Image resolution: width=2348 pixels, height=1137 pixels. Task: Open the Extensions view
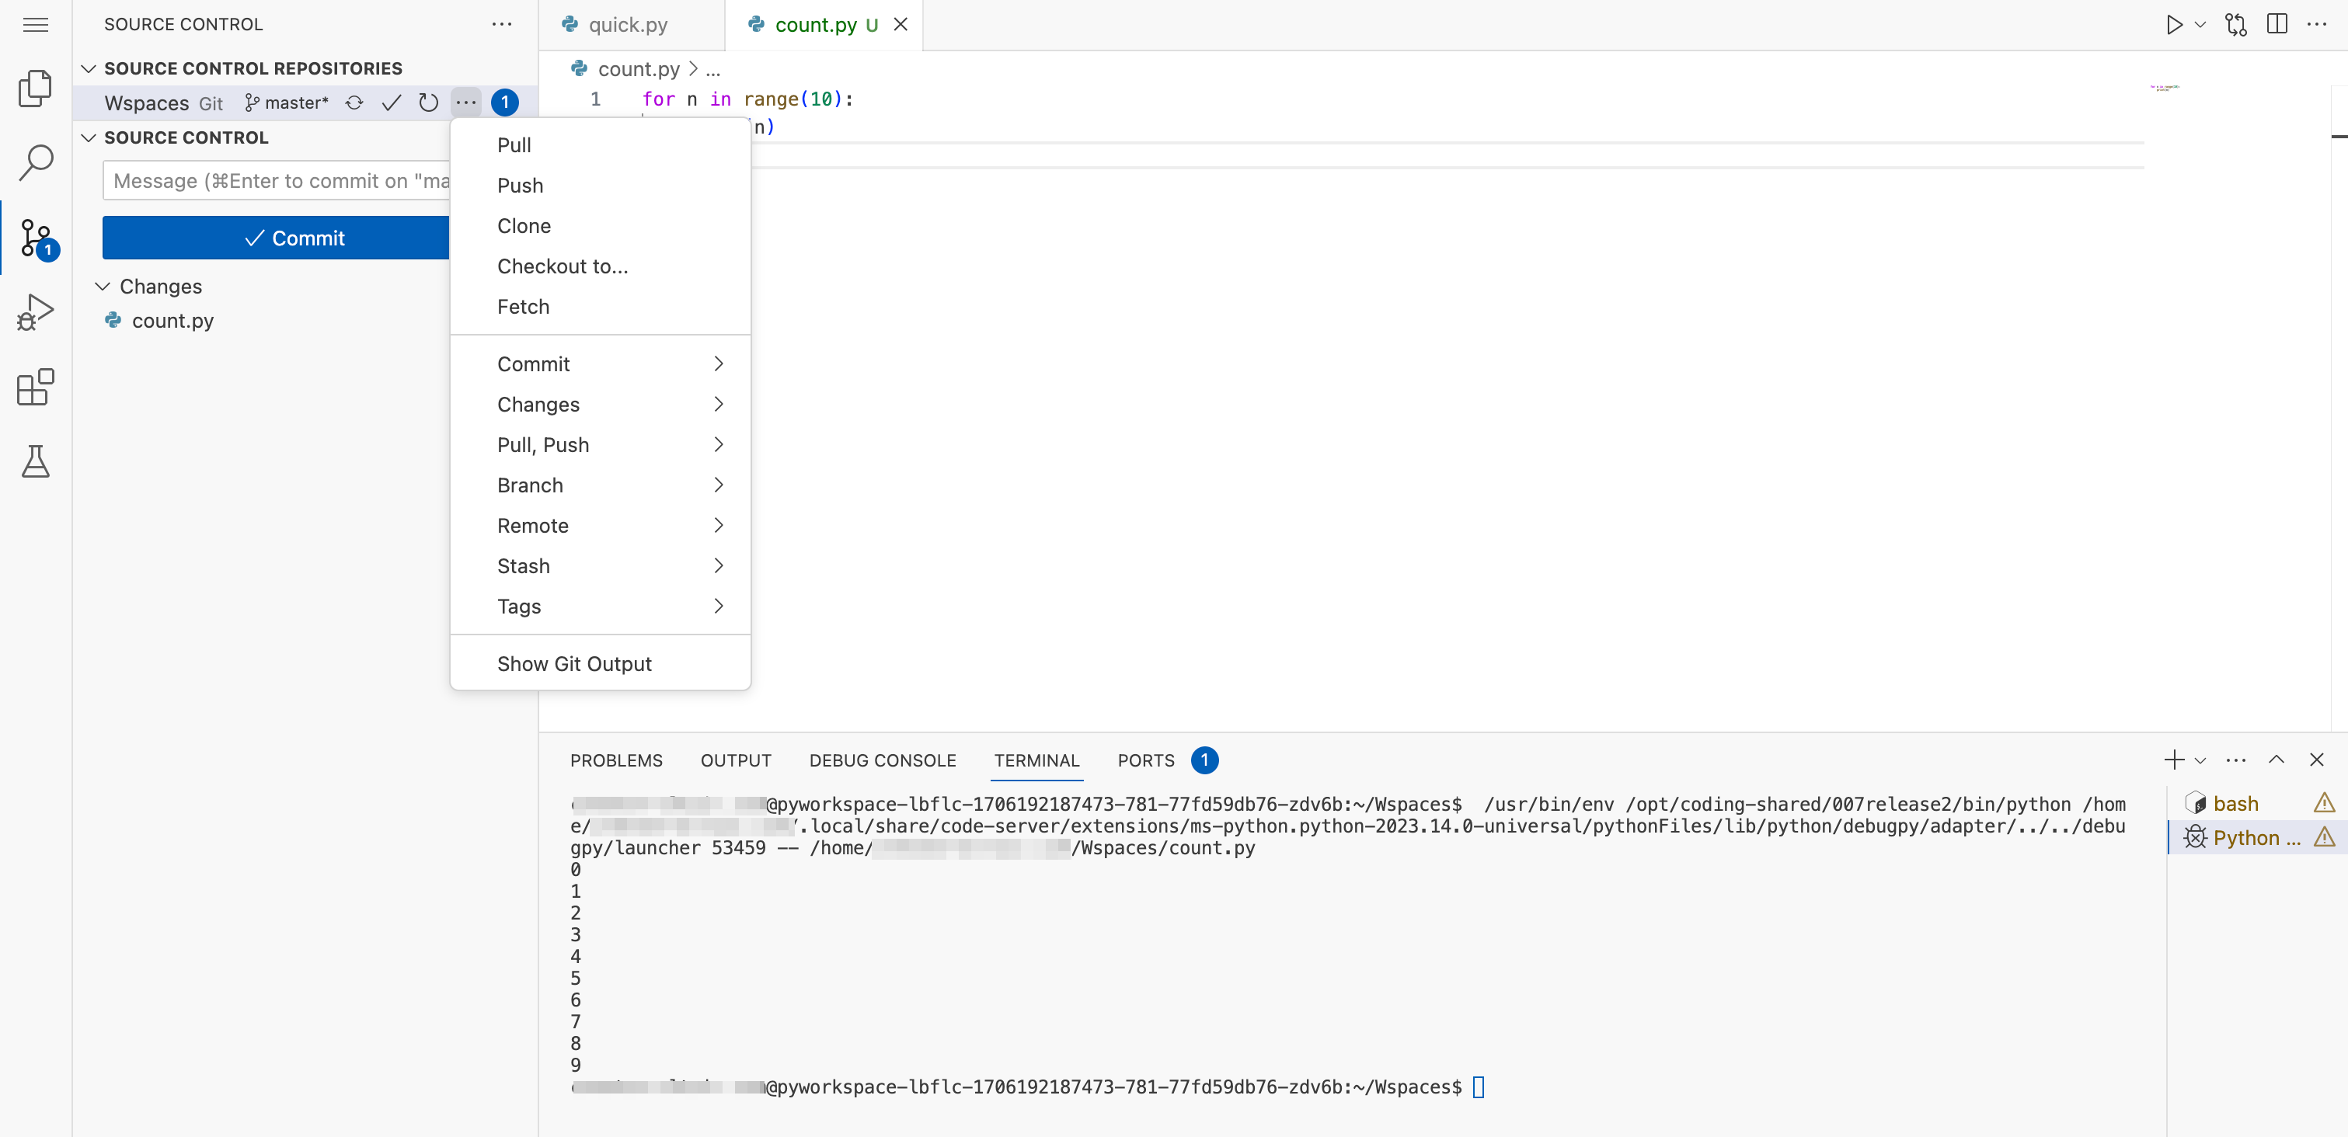36,388
